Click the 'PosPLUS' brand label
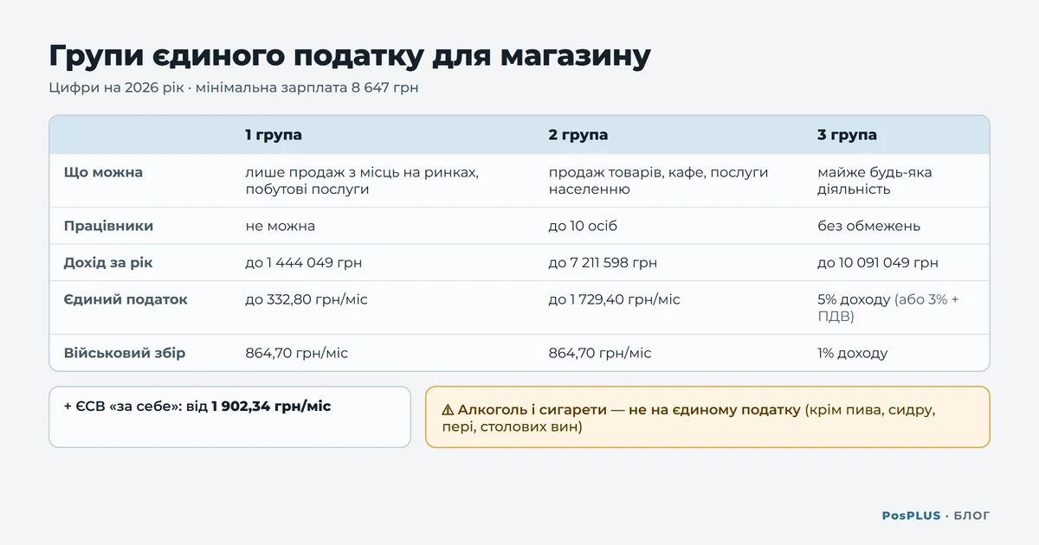 click(911, 516)
